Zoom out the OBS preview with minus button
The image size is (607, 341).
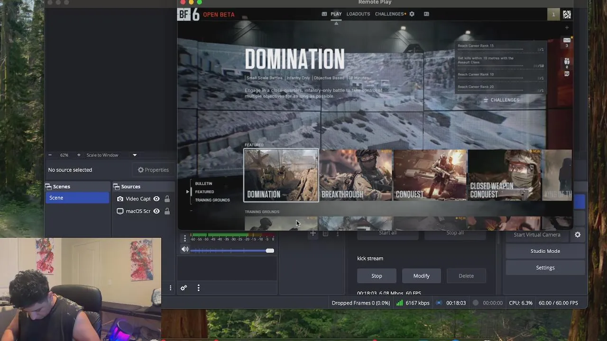[x=50, y=155]
